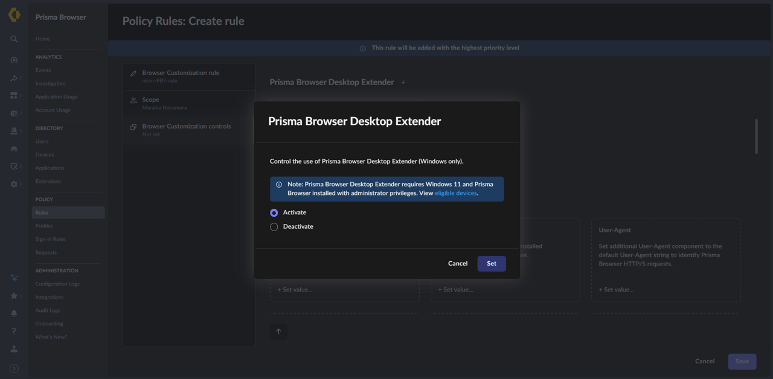Click pencil icon beside Browser Customization rule

133,74
